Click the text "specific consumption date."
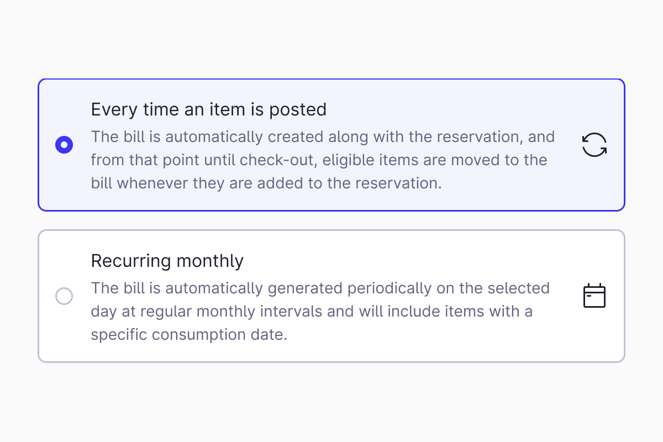663x442 pixels. coord(189,335)
